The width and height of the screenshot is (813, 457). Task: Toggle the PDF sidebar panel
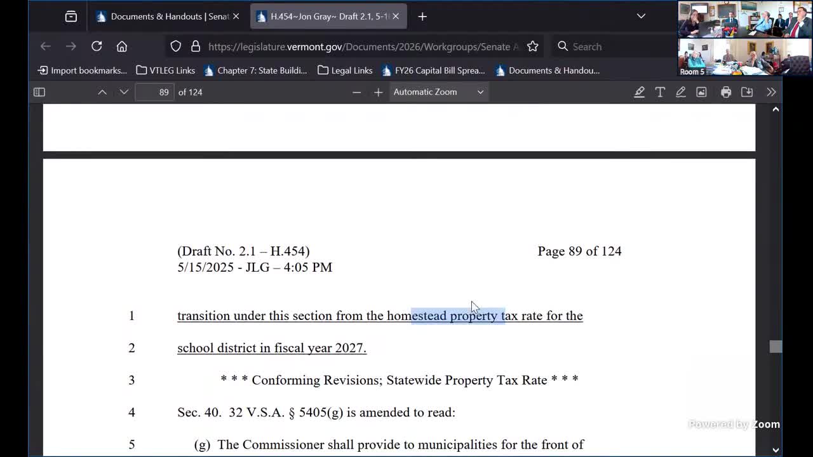[x=39, y=92]
